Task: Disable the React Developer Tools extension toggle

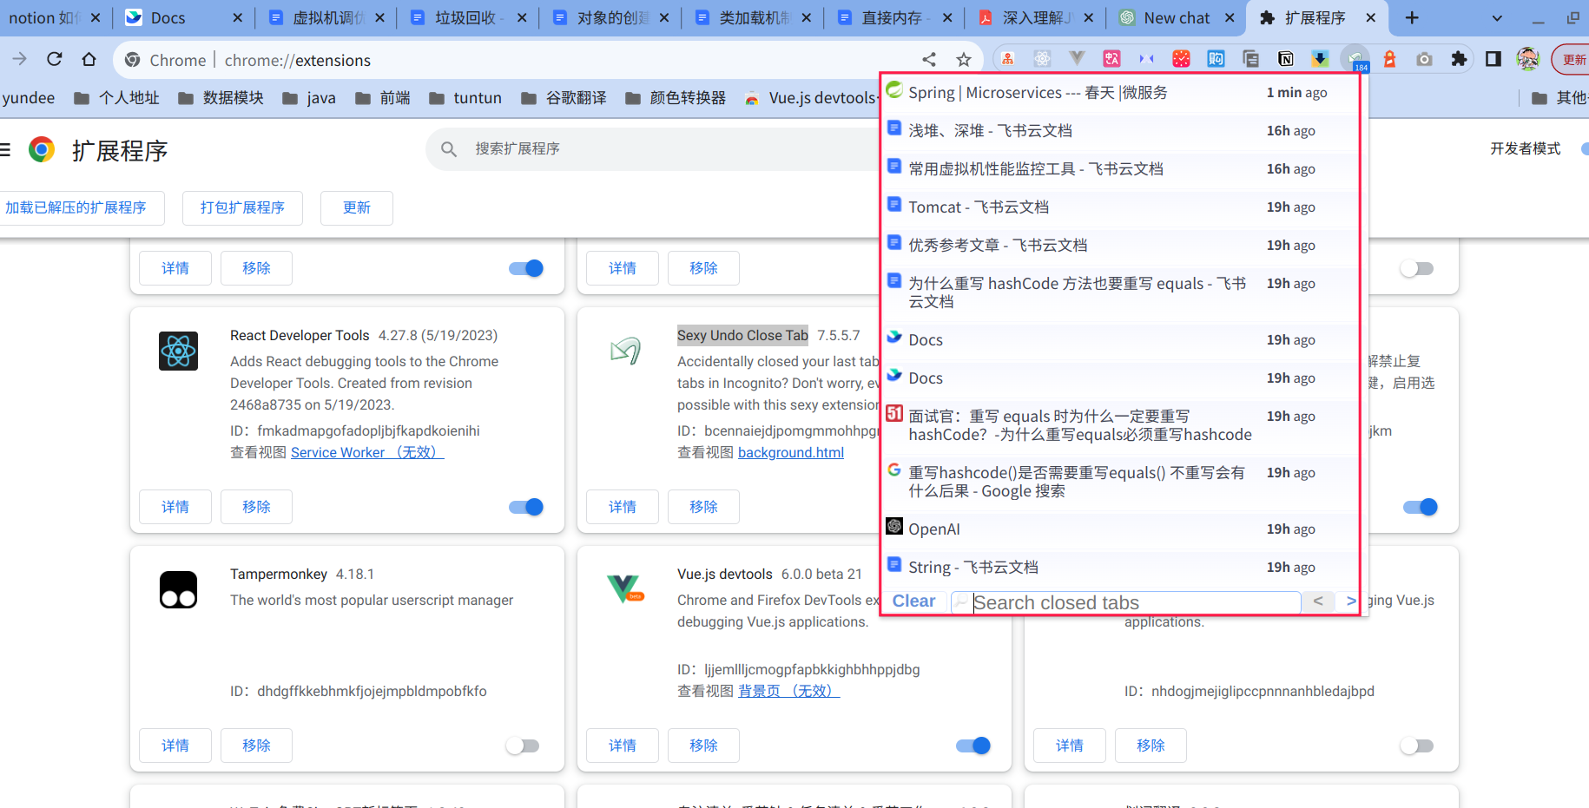Action: click(526, 507)
